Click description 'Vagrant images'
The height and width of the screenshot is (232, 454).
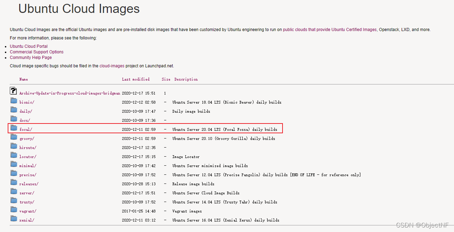[187, 211]
